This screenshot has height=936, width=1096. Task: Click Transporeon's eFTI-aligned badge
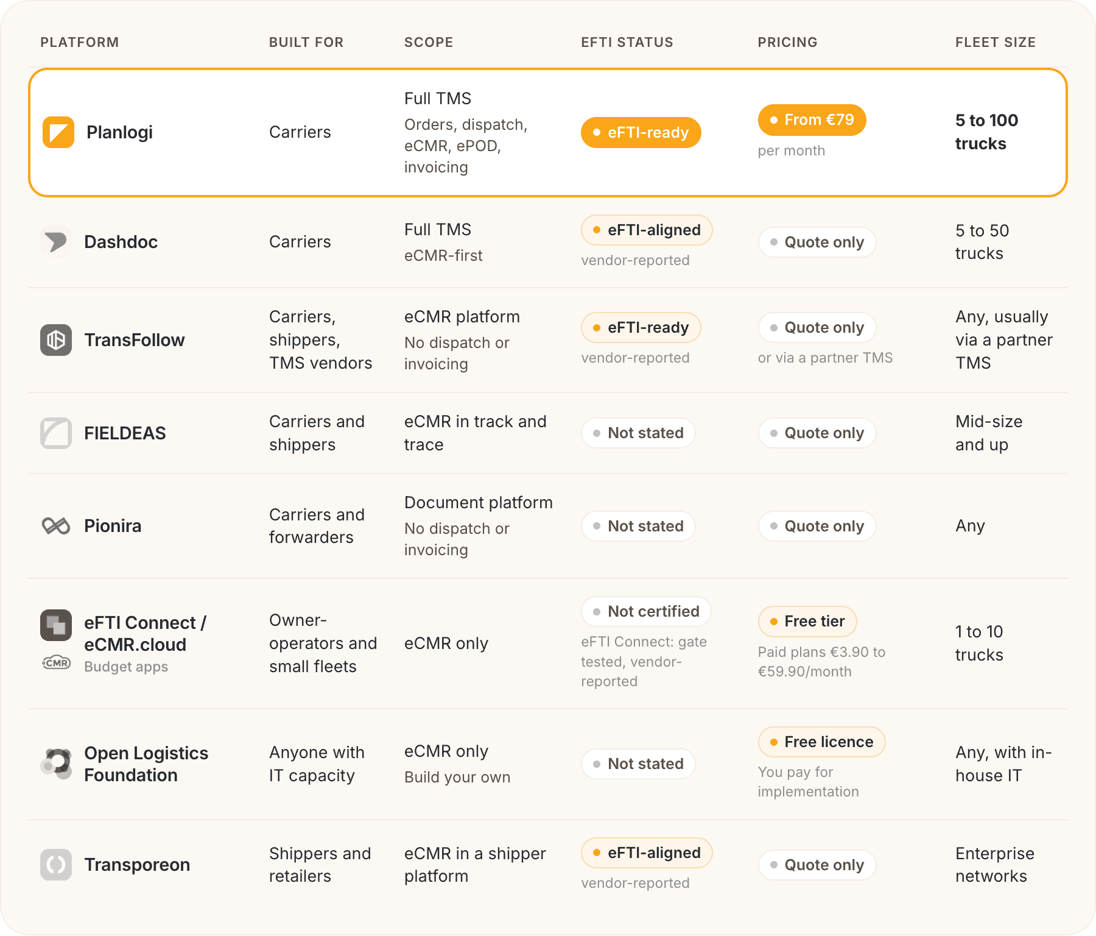[x=647, y=853]
